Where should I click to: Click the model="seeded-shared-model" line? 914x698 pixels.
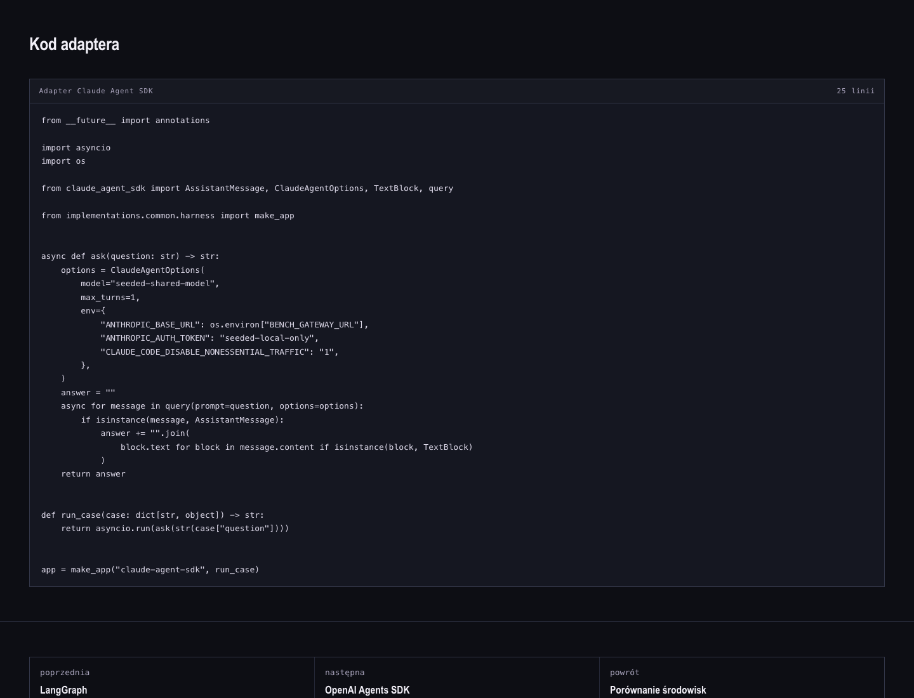coord(150,284)
